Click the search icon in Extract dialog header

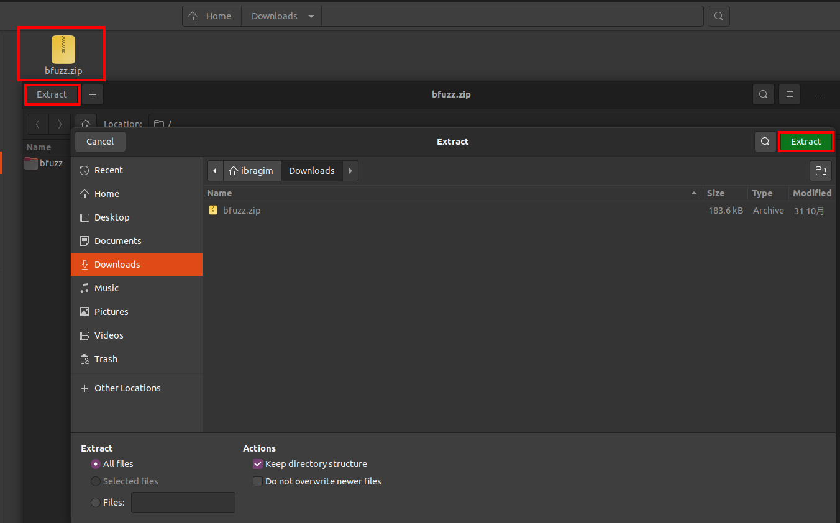pos(765,142)
